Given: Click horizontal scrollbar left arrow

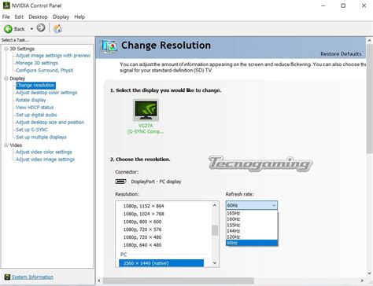Looking at the screenshot, I should tap(99, 280).
